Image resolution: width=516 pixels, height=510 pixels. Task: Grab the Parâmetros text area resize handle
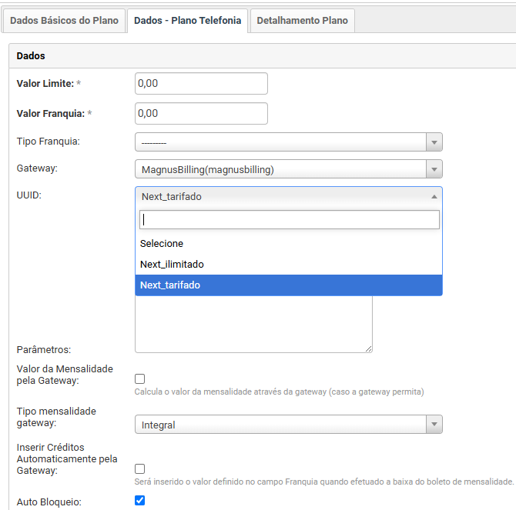[369, 349]
